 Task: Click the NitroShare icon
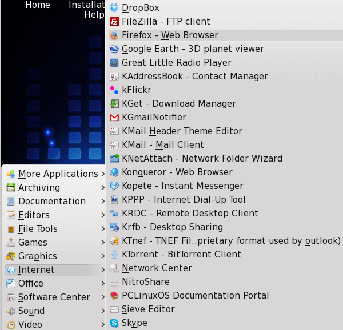click(x=114, y=282)
